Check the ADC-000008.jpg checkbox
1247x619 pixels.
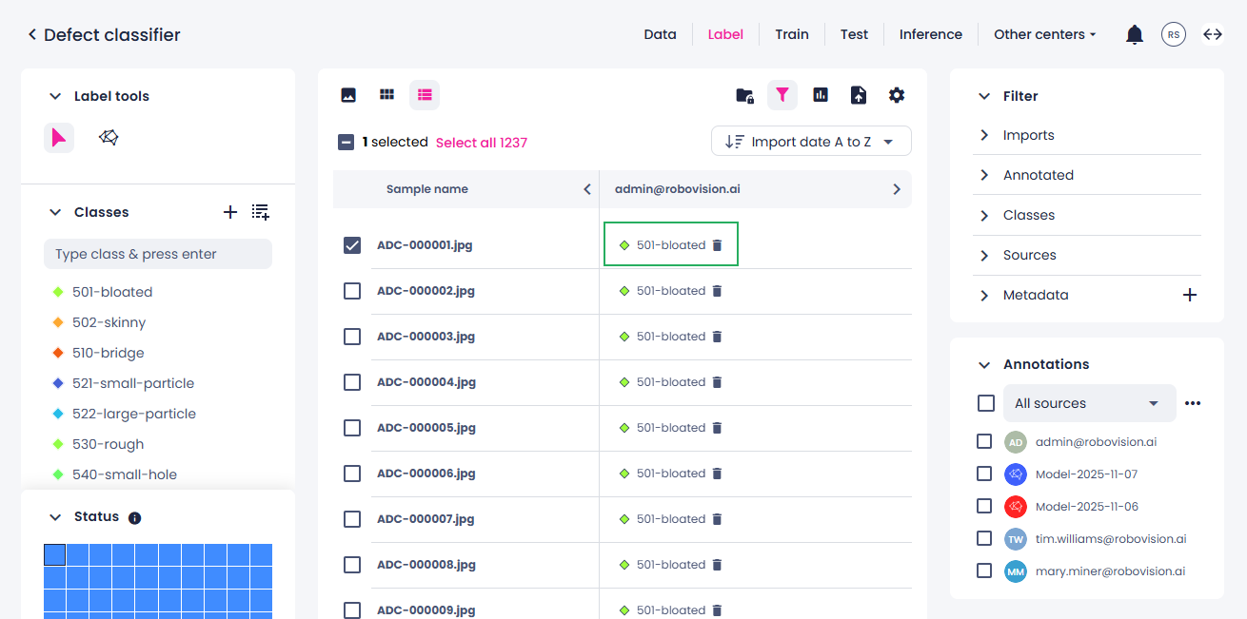click(x=352, y=565)
